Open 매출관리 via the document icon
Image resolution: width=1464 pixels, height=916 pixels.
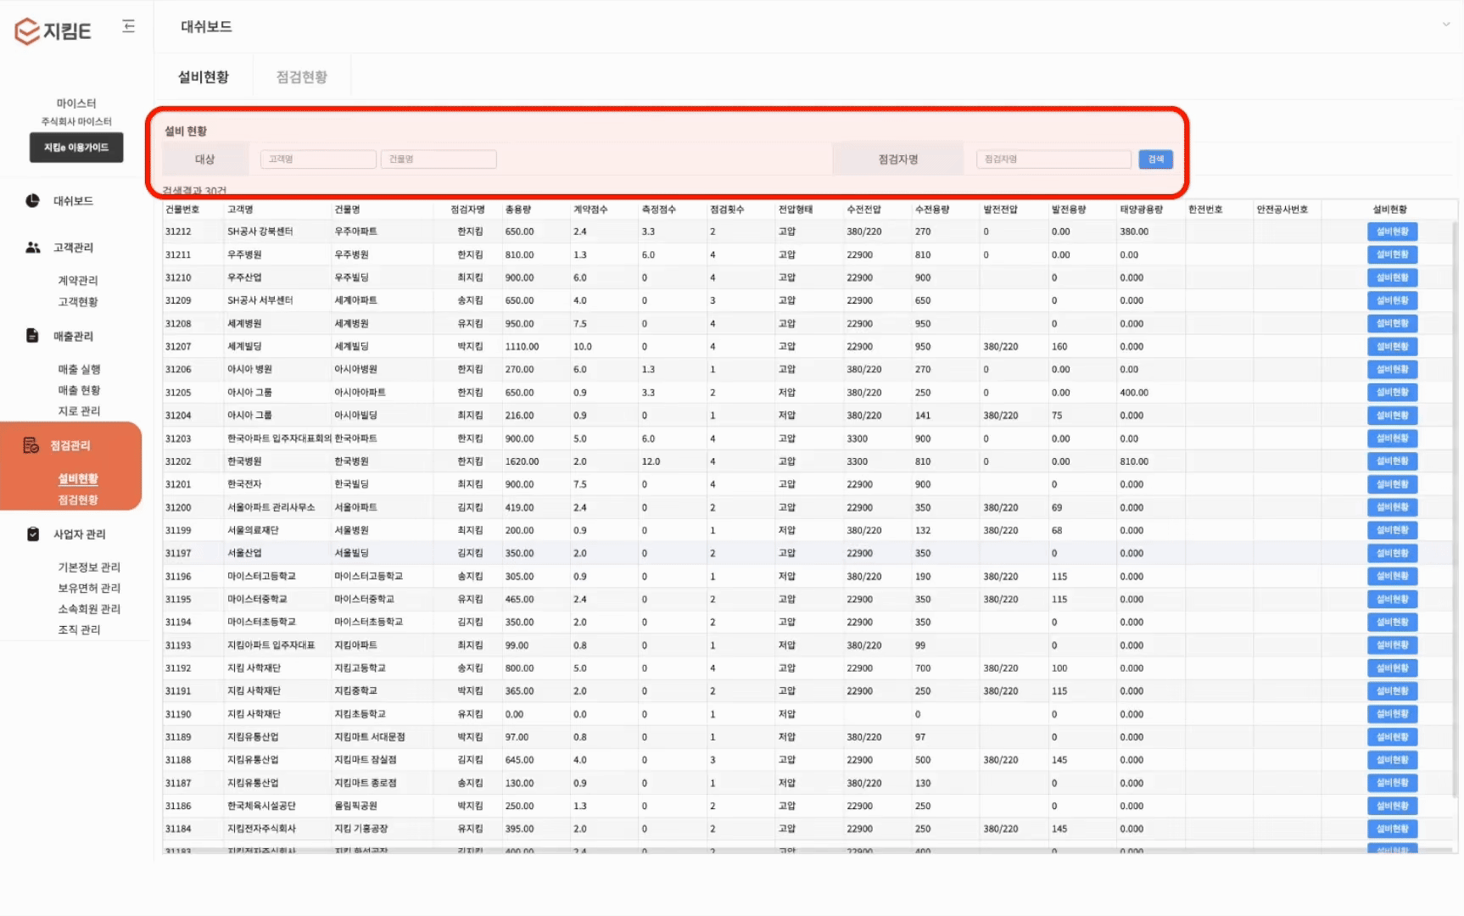click(x=32, y=336)
